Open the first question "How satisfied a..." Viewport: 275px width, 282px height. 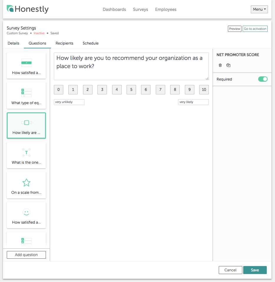click(26, 65)
